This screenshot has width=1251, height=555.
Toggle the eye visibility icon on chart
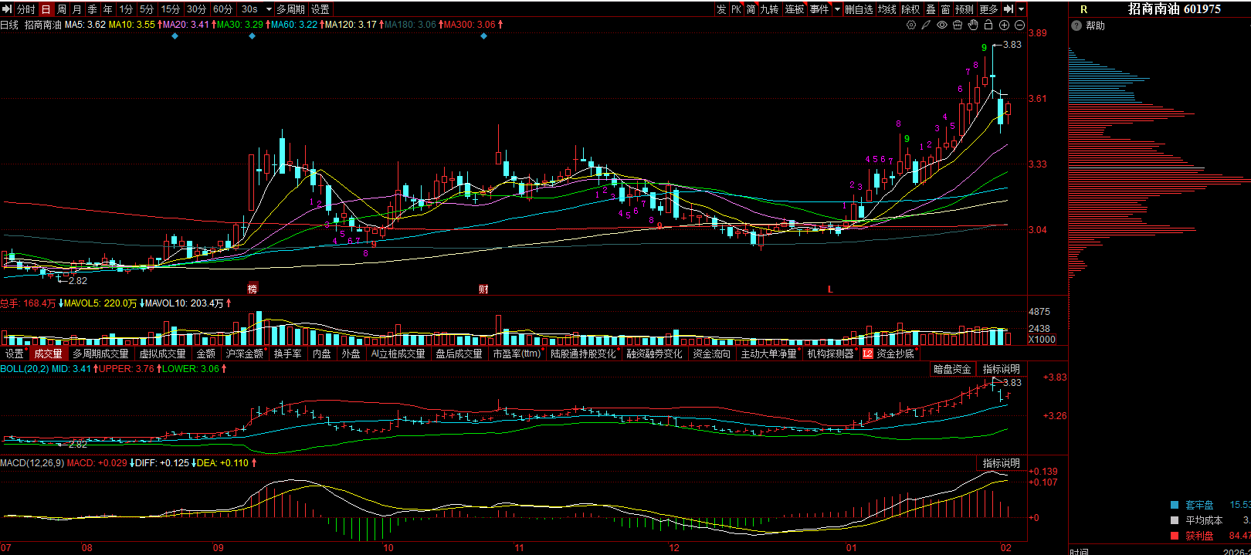(942, 25)
